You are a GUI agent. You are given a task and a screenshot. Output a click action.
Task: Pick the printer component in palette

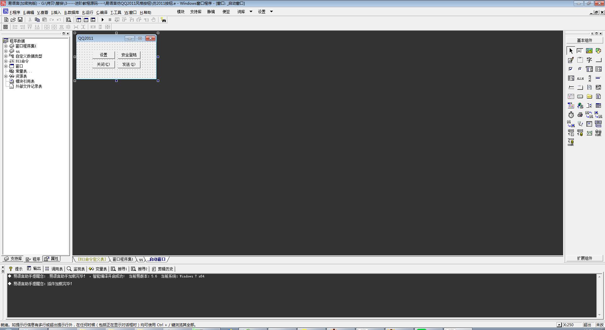(580, 115)
